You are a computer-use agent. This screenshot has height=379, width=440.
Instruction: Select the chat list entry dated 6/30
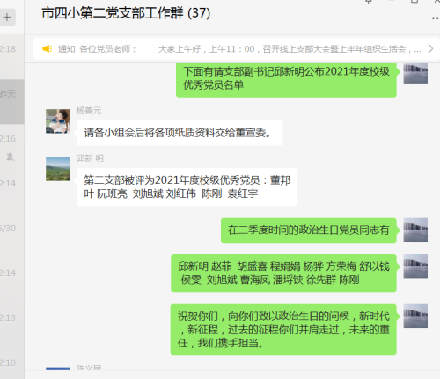tap(11, 236)
